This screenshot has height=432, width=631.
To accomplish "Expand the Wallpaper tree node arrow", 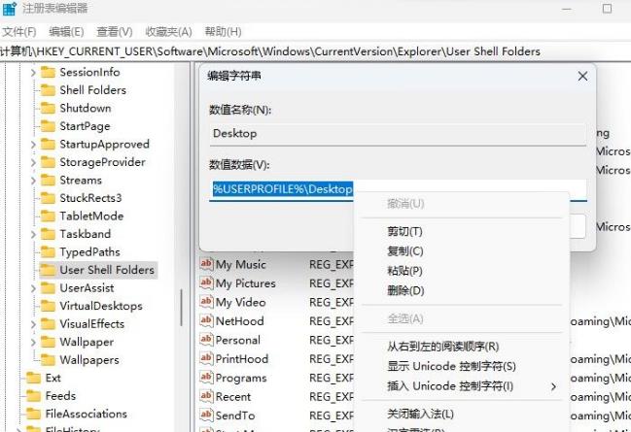I will click(x=34, y=342).
